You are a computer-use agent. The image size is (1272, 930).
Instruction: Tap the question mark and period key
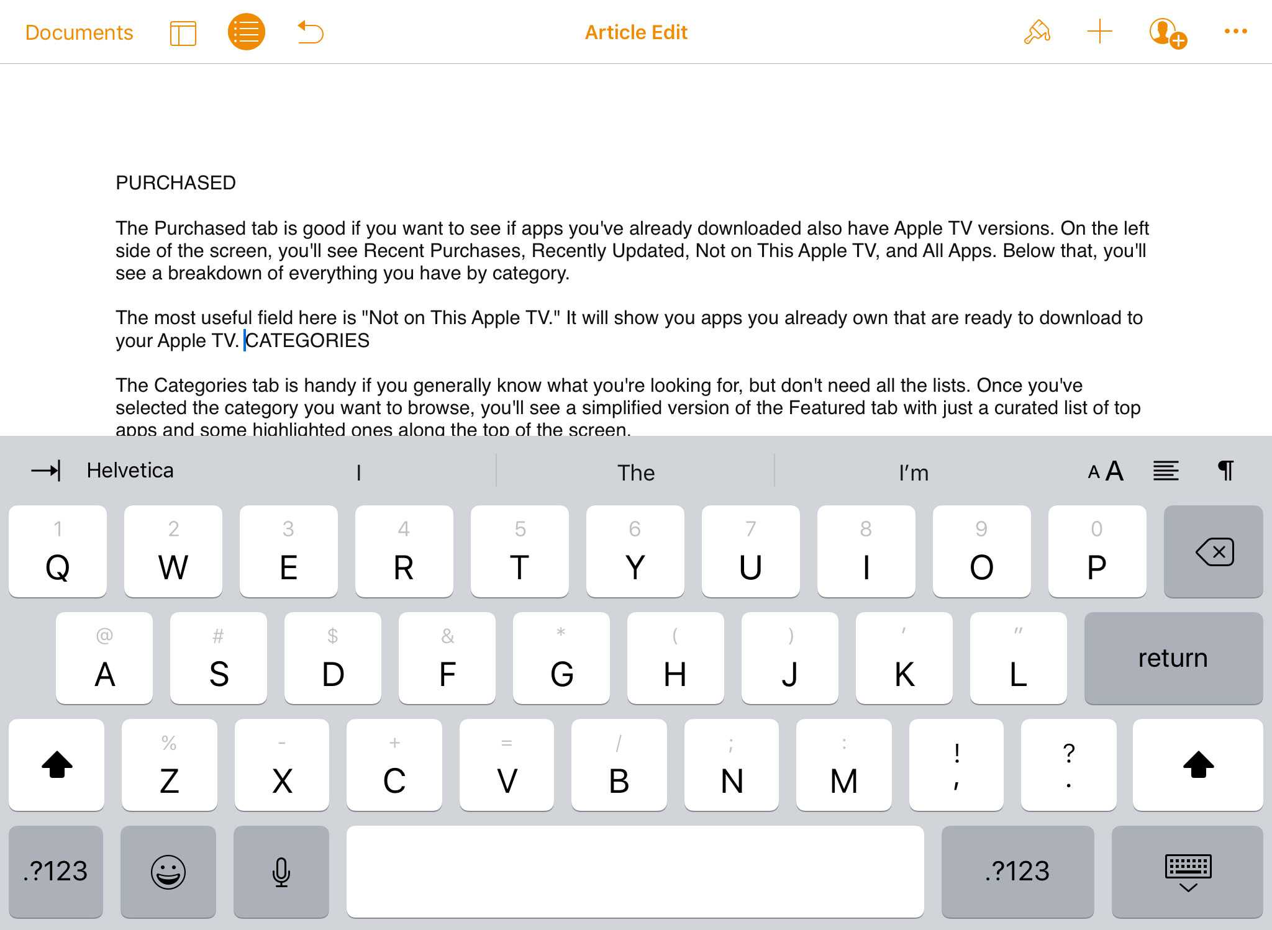click(1069, 765)
